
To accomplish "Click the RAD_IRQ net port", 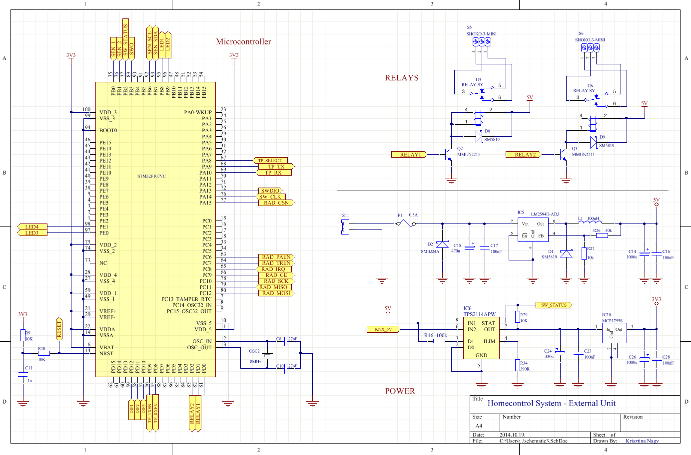I will click(x=274, y=269).
